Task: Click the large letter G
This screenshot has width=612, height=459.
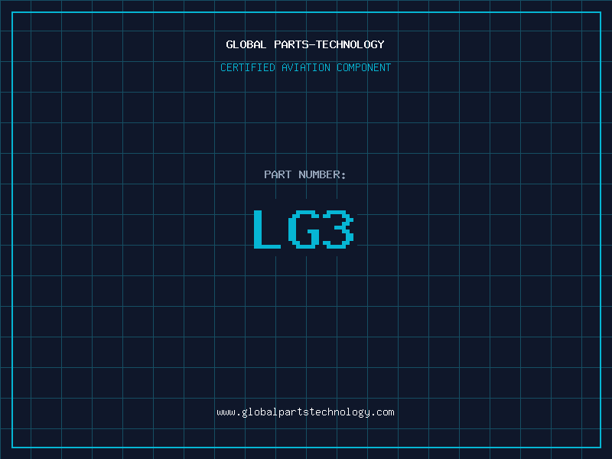Action: [x=304, y=229]
